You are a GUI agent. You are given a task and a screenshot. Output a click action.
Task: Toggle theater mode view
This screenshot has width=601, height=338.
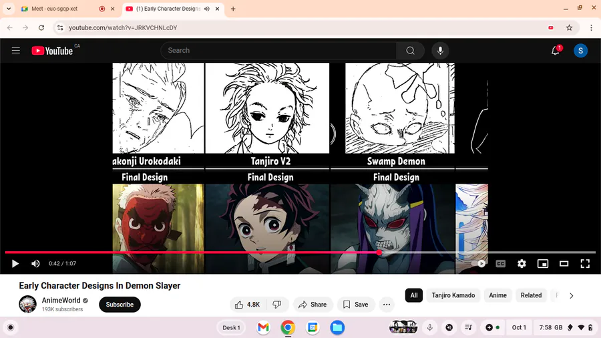564,264
